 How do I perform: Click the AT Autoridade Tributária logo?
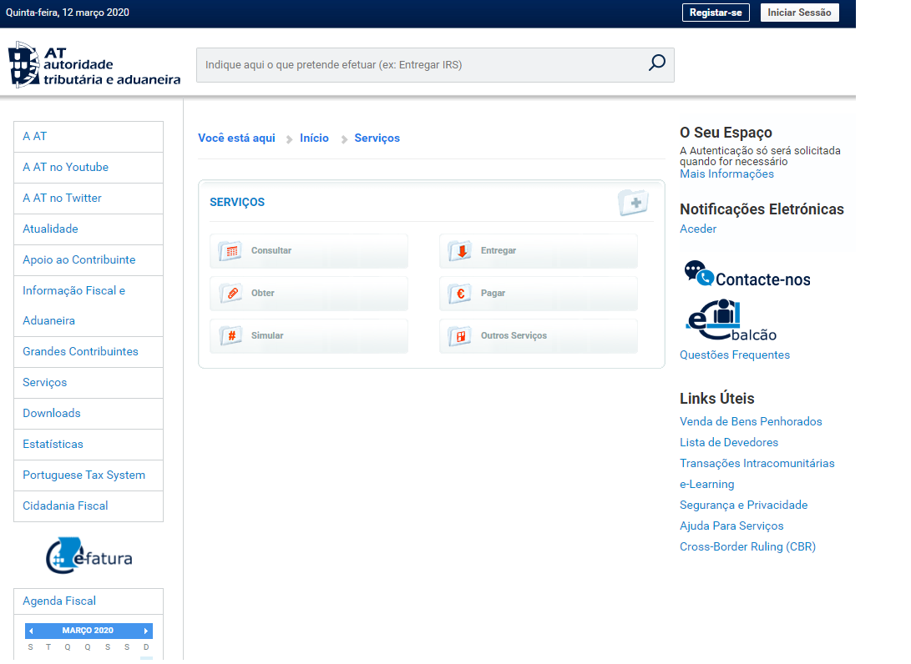tap(94, 65)
